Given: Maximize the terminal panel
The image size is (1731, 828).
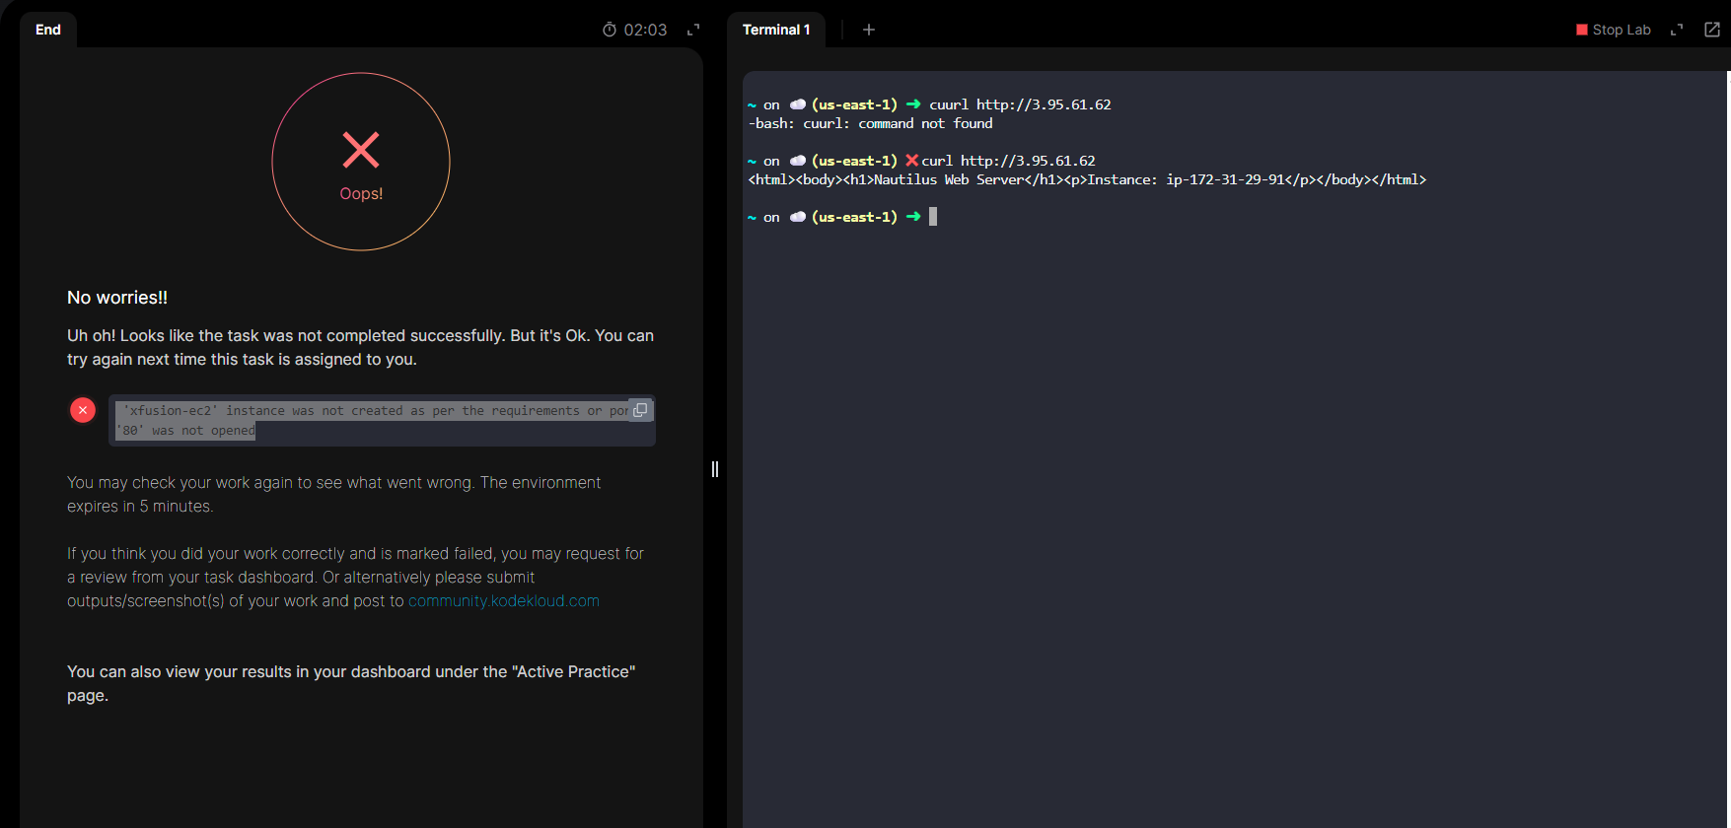Looking at the screenshot, I should click(x=1677, y=30).
